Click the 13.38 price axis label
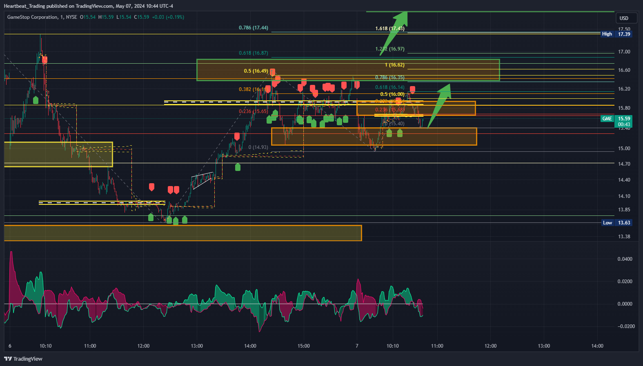Screen dimensions: 643x366 pyautogui.click(x=624, y=237)
